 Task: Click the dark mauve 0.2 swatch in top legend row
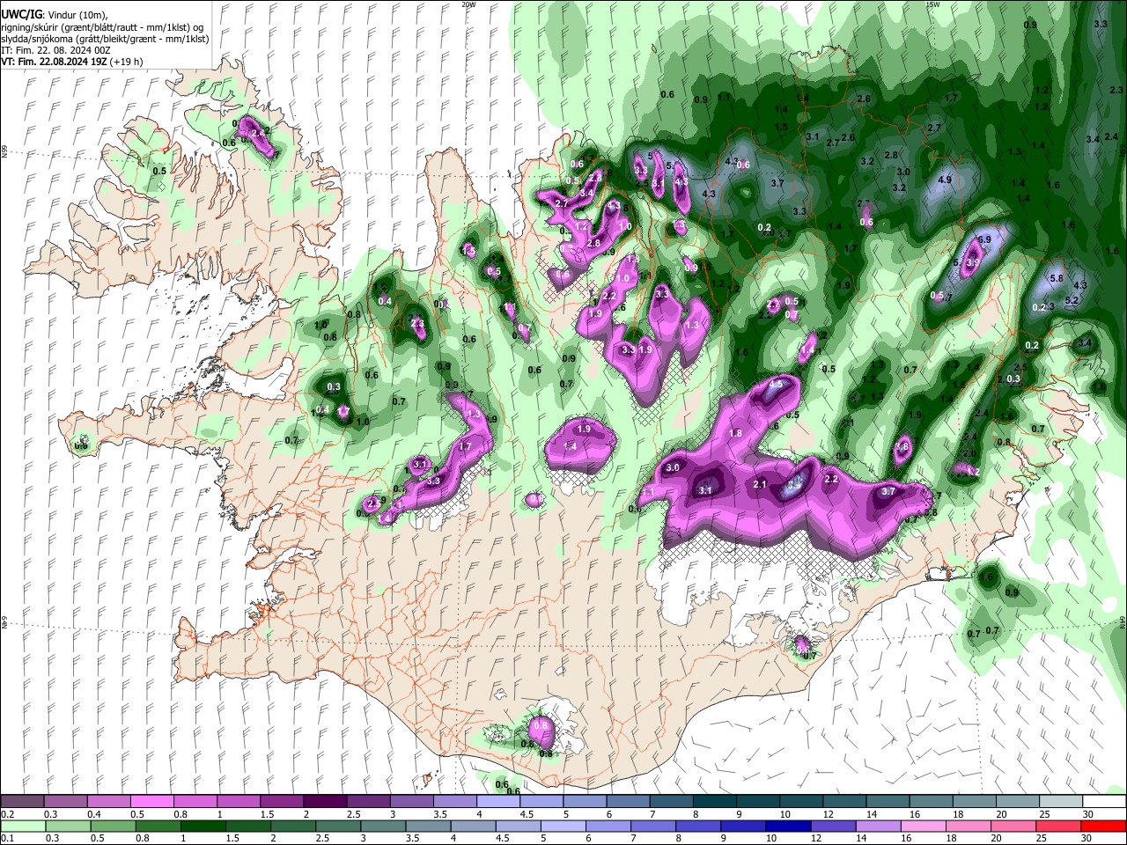pyautogui.click(x=22, y=801)
